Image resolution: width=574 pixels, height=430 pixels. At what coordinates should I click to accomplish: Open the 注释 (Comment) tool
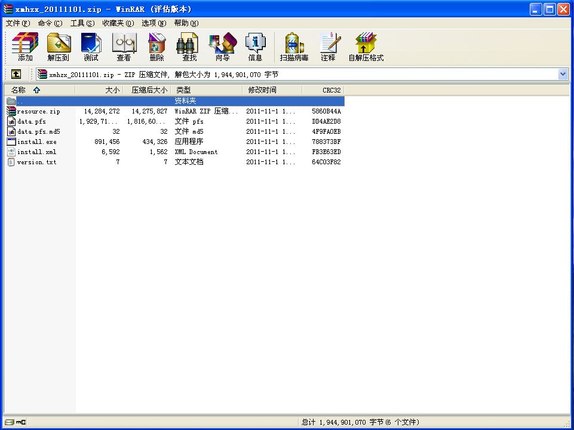coord(328,47)
